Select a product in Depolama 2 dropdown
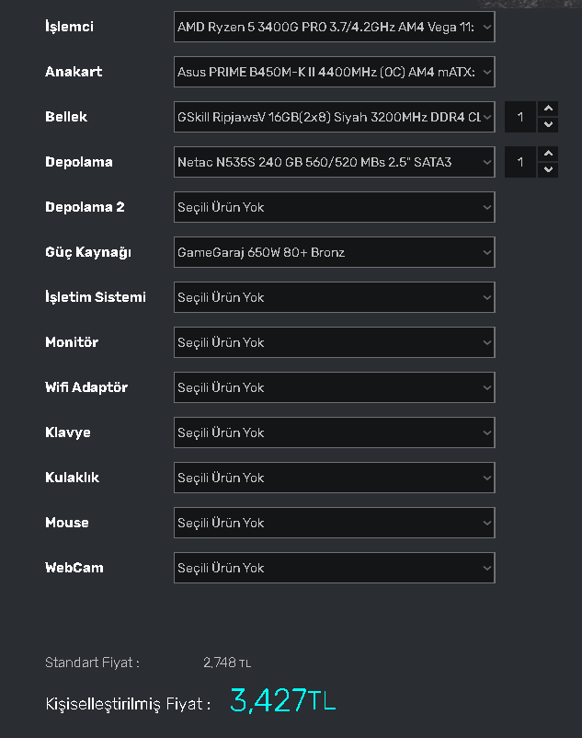The width and height of the screenshot is (582, 738). coord(334,207)
